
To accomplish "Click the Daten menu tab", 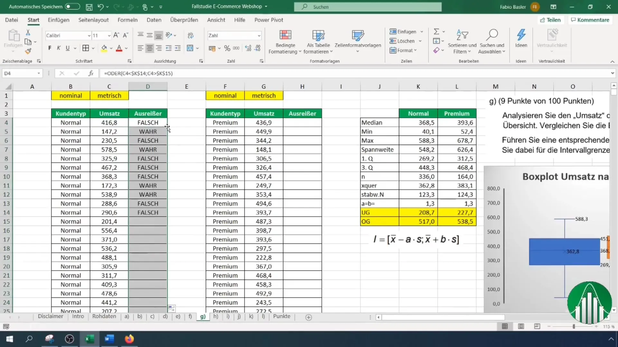I will point(154,20).
